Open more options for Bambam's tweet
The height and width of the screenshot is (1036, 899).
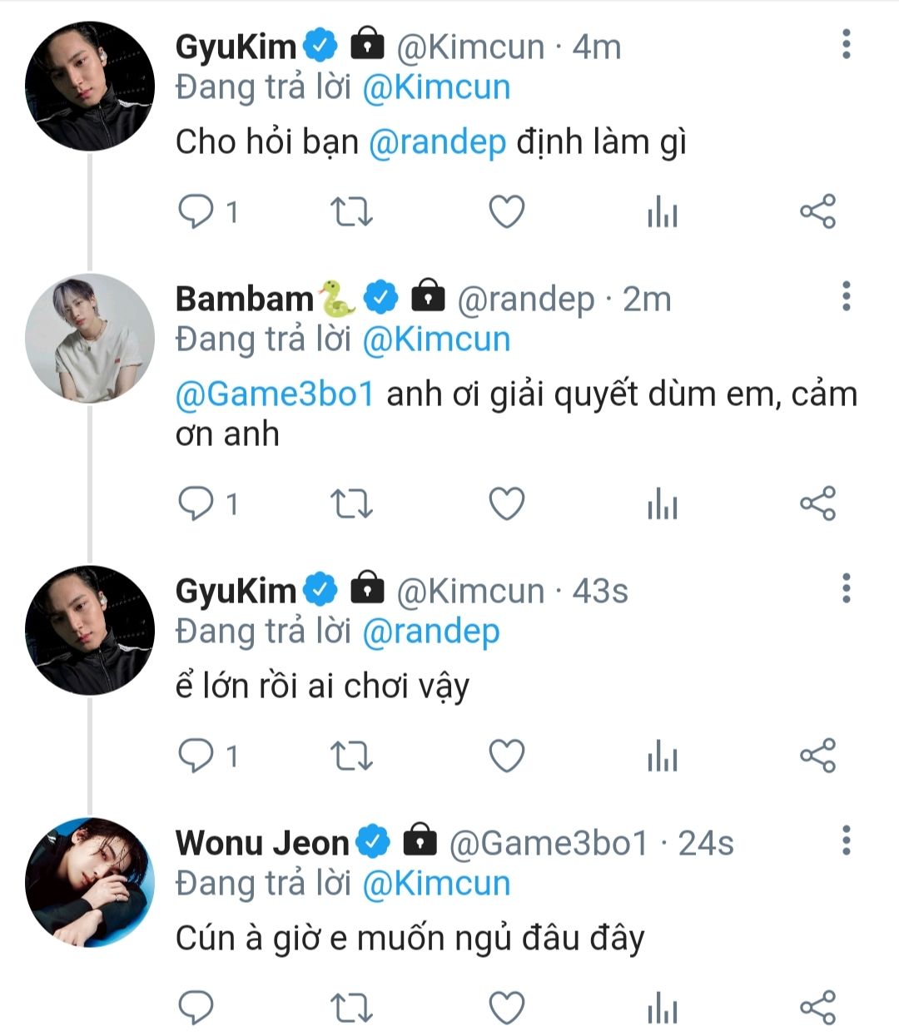coord(846,296)
